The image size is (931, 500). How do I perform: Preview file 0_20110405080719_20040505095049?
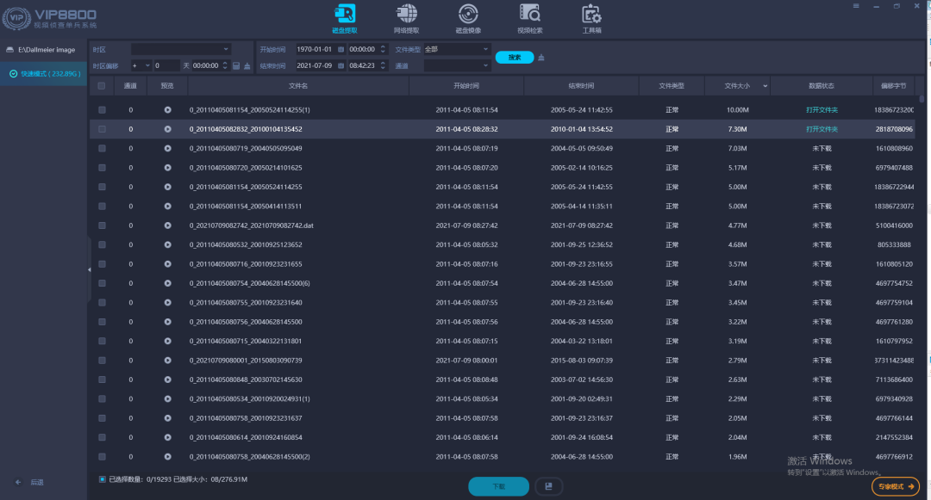click(167, 148)
